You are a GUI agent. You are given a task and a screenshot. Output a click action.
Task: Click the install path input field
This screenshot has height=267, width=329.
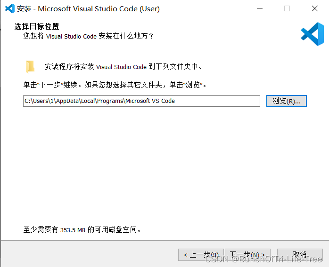click(x=141, y=101)
